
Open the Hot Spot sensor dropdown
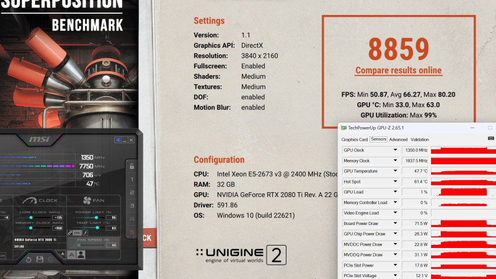click(x=395, y=182)
